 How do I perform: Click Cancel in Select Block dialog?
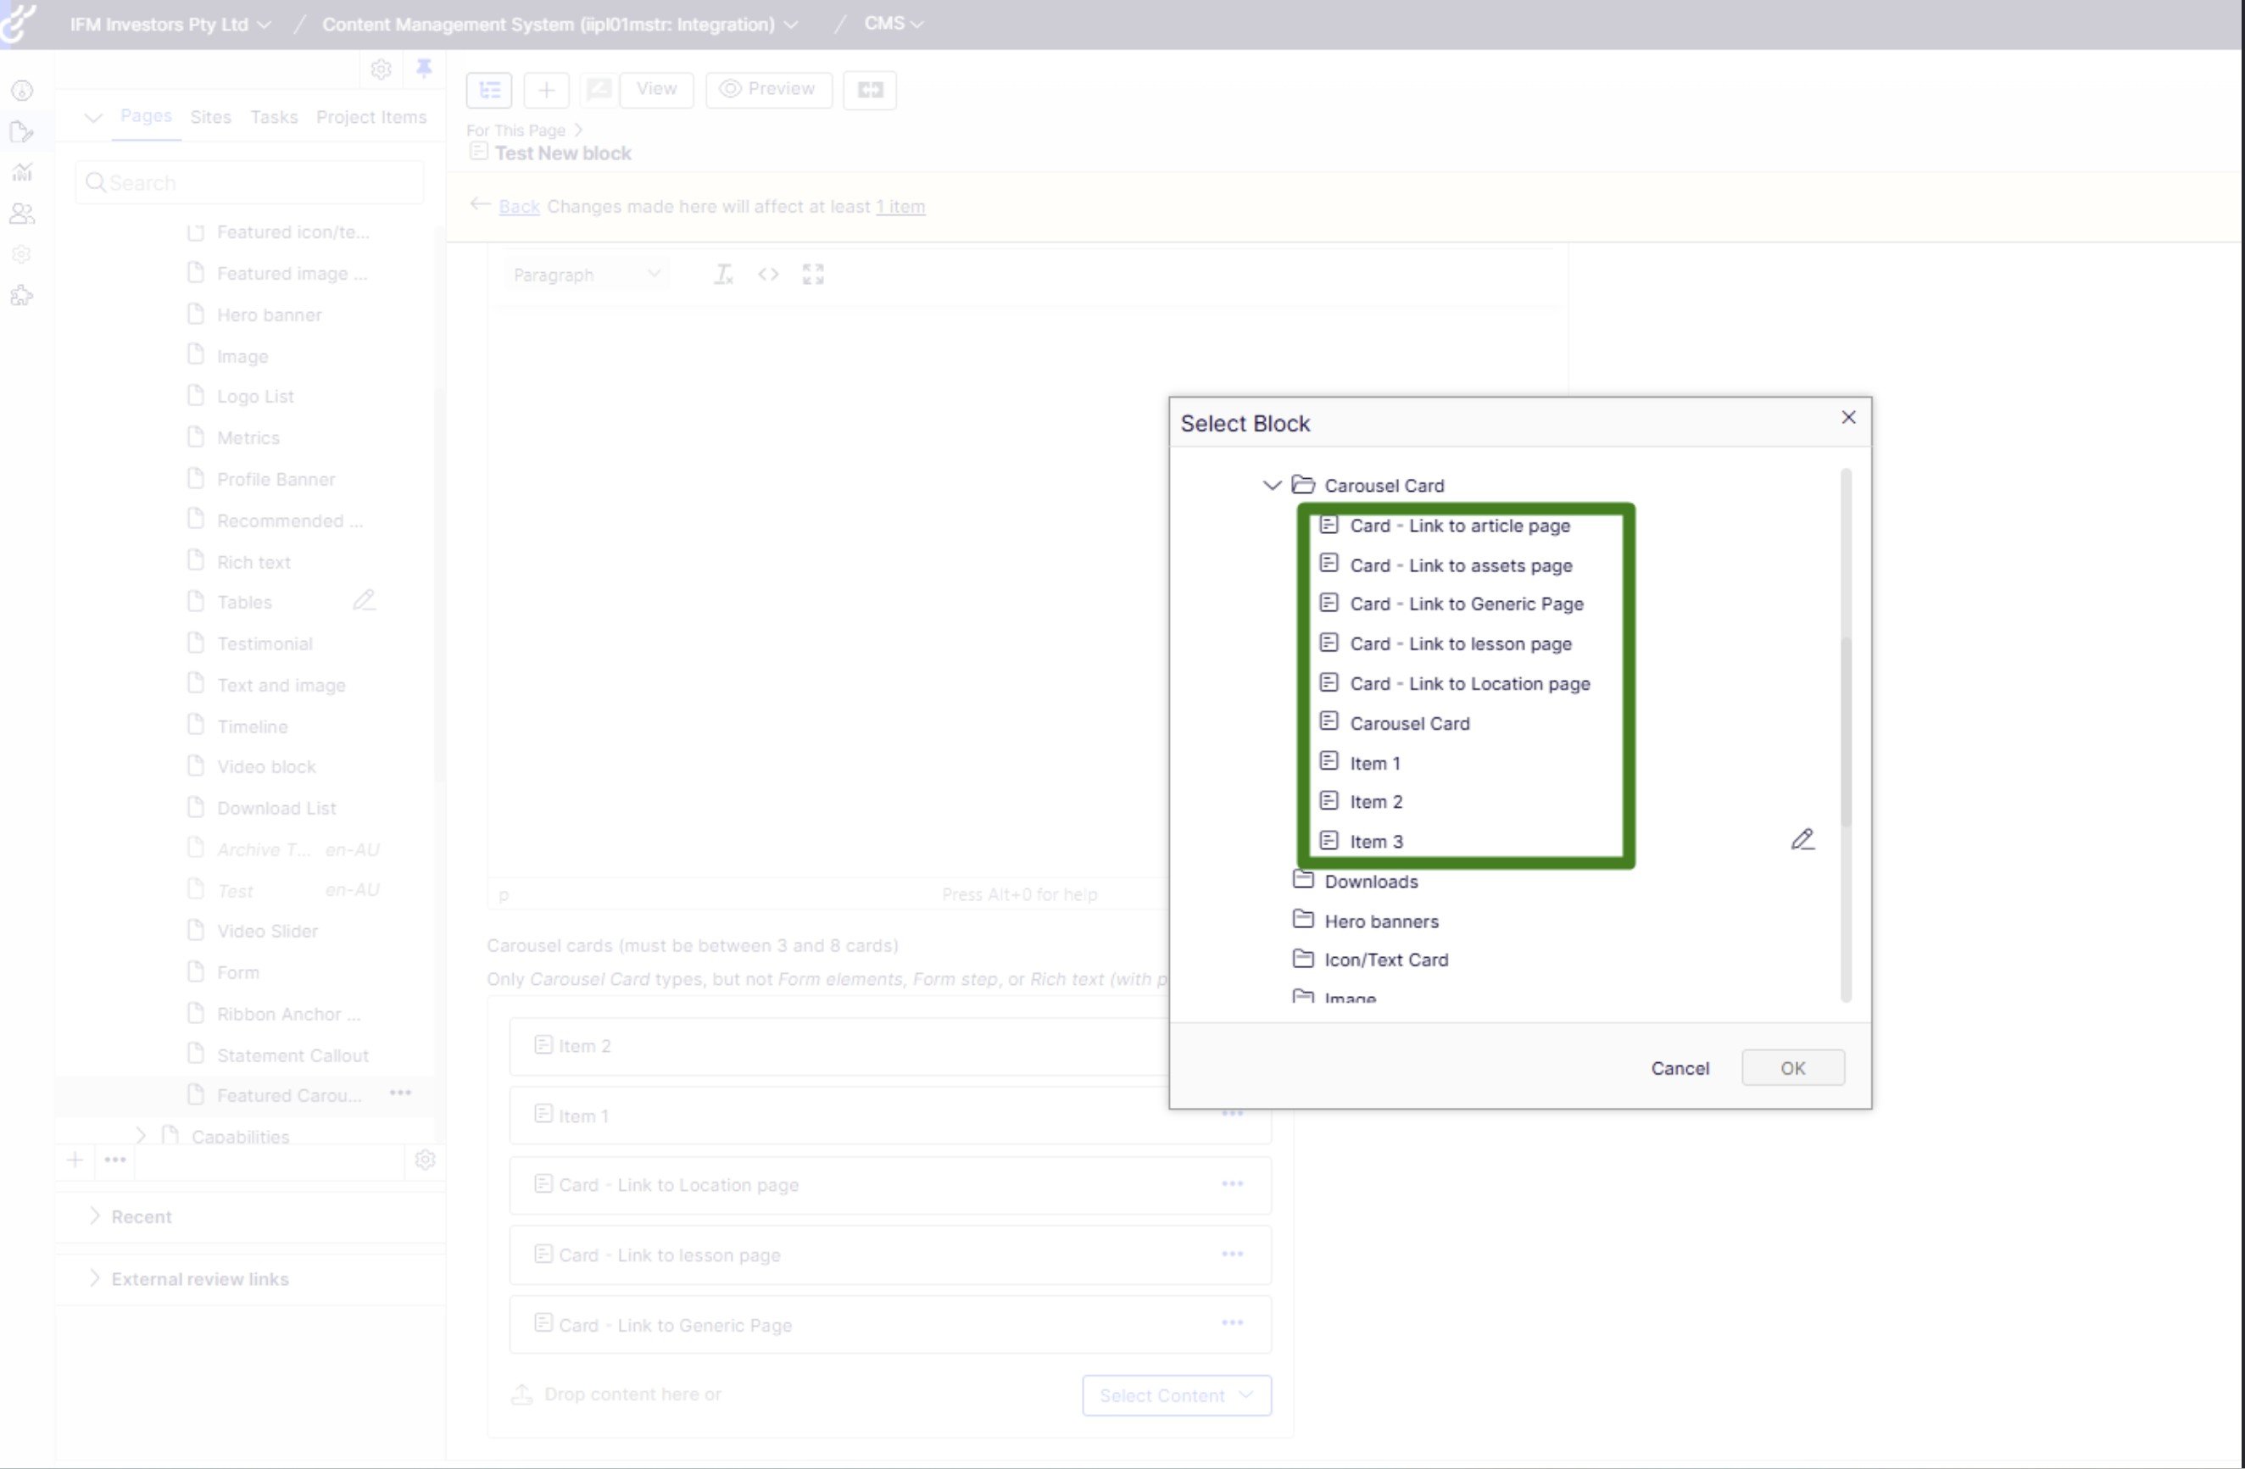[1679, 1067]
